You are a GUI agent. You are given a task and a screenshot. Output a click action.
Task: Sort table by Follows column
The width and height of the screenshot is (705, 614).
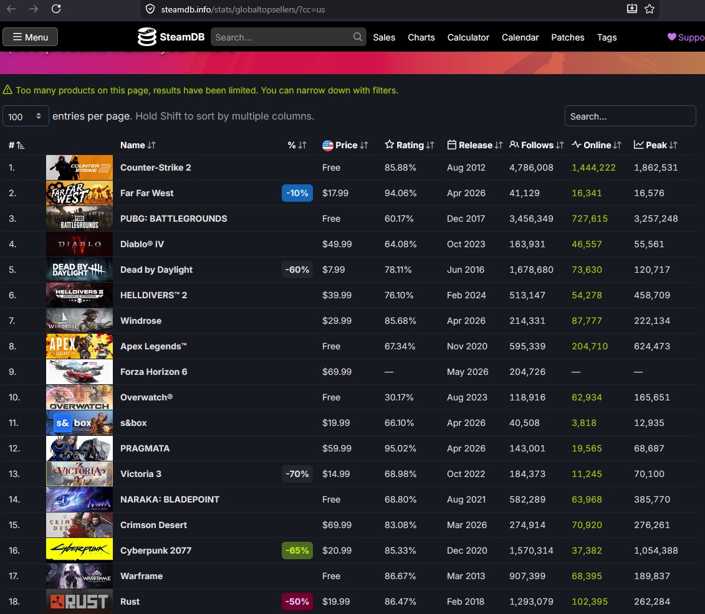tap(537, 145)
